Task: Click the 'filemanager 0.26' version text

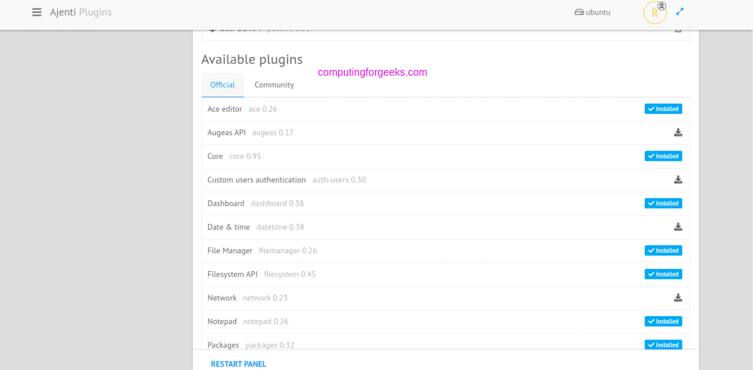Action: (x=288, y=251)
